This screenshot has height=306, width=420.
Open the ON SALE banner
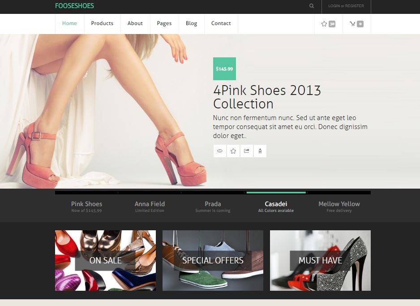pos(106,260)
